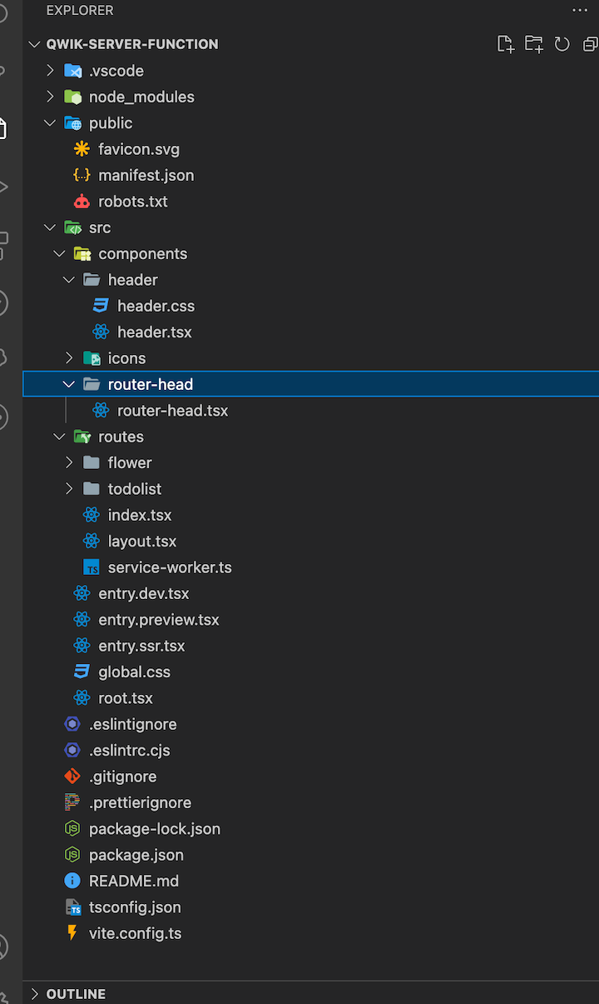Click the New Folder icon in Explorer
This screenshot has height=1004, width=599.
click(533, 44)
